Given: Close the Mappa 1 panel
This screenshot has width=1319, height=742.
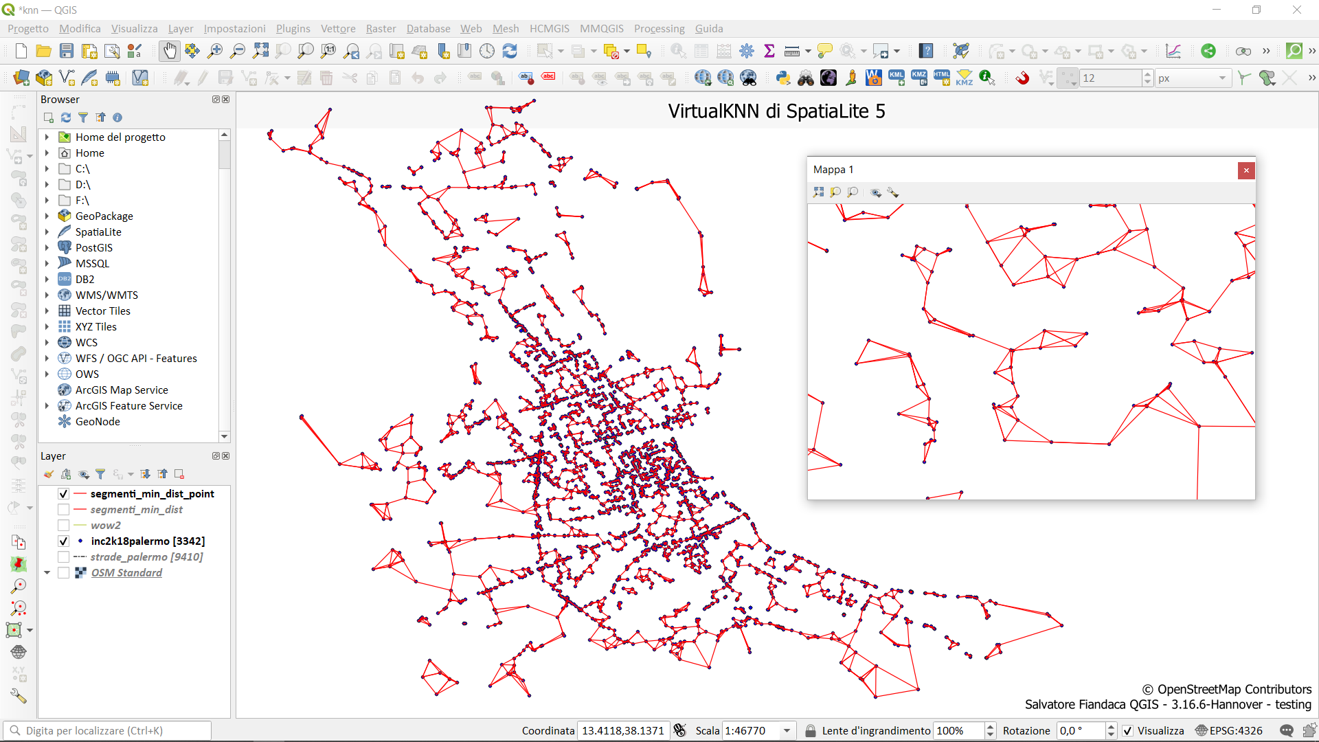Looking at the screenshot, I should pyautogui.click(x=1246, y=170).
